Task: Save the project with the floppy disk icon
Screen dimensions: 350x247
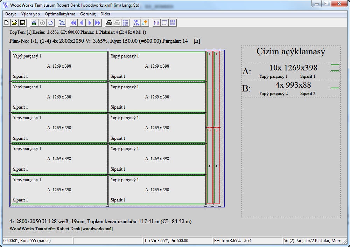Action: tap(22, 22)
